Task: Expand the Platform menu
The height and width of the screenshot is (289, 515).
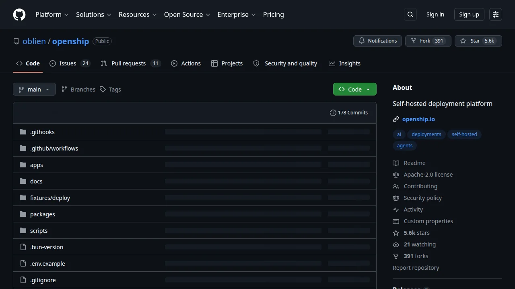Action: point(52,14)
